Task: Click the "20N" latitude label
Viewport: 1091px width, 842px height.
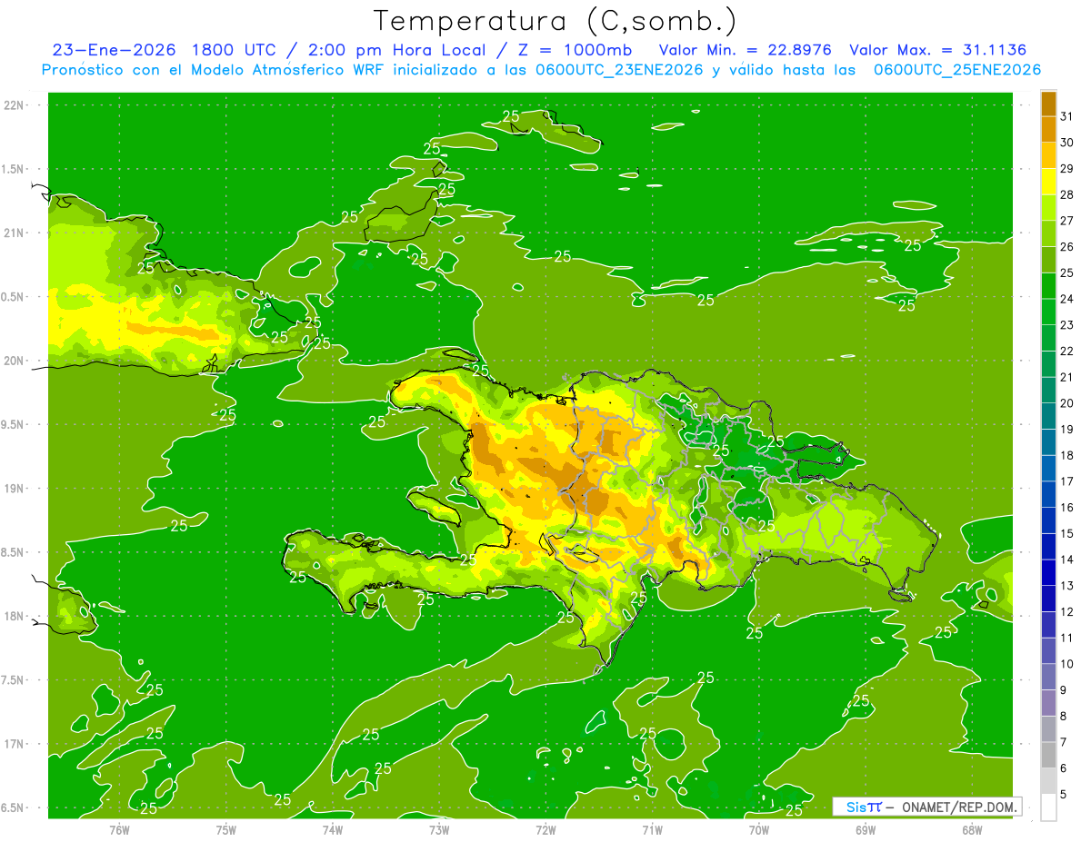Action: click(x=14, y=361)
